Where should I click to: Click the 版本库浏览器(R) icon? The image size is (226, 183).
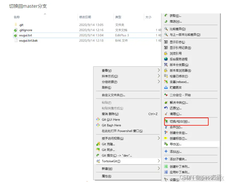click(x=166, y=70)
